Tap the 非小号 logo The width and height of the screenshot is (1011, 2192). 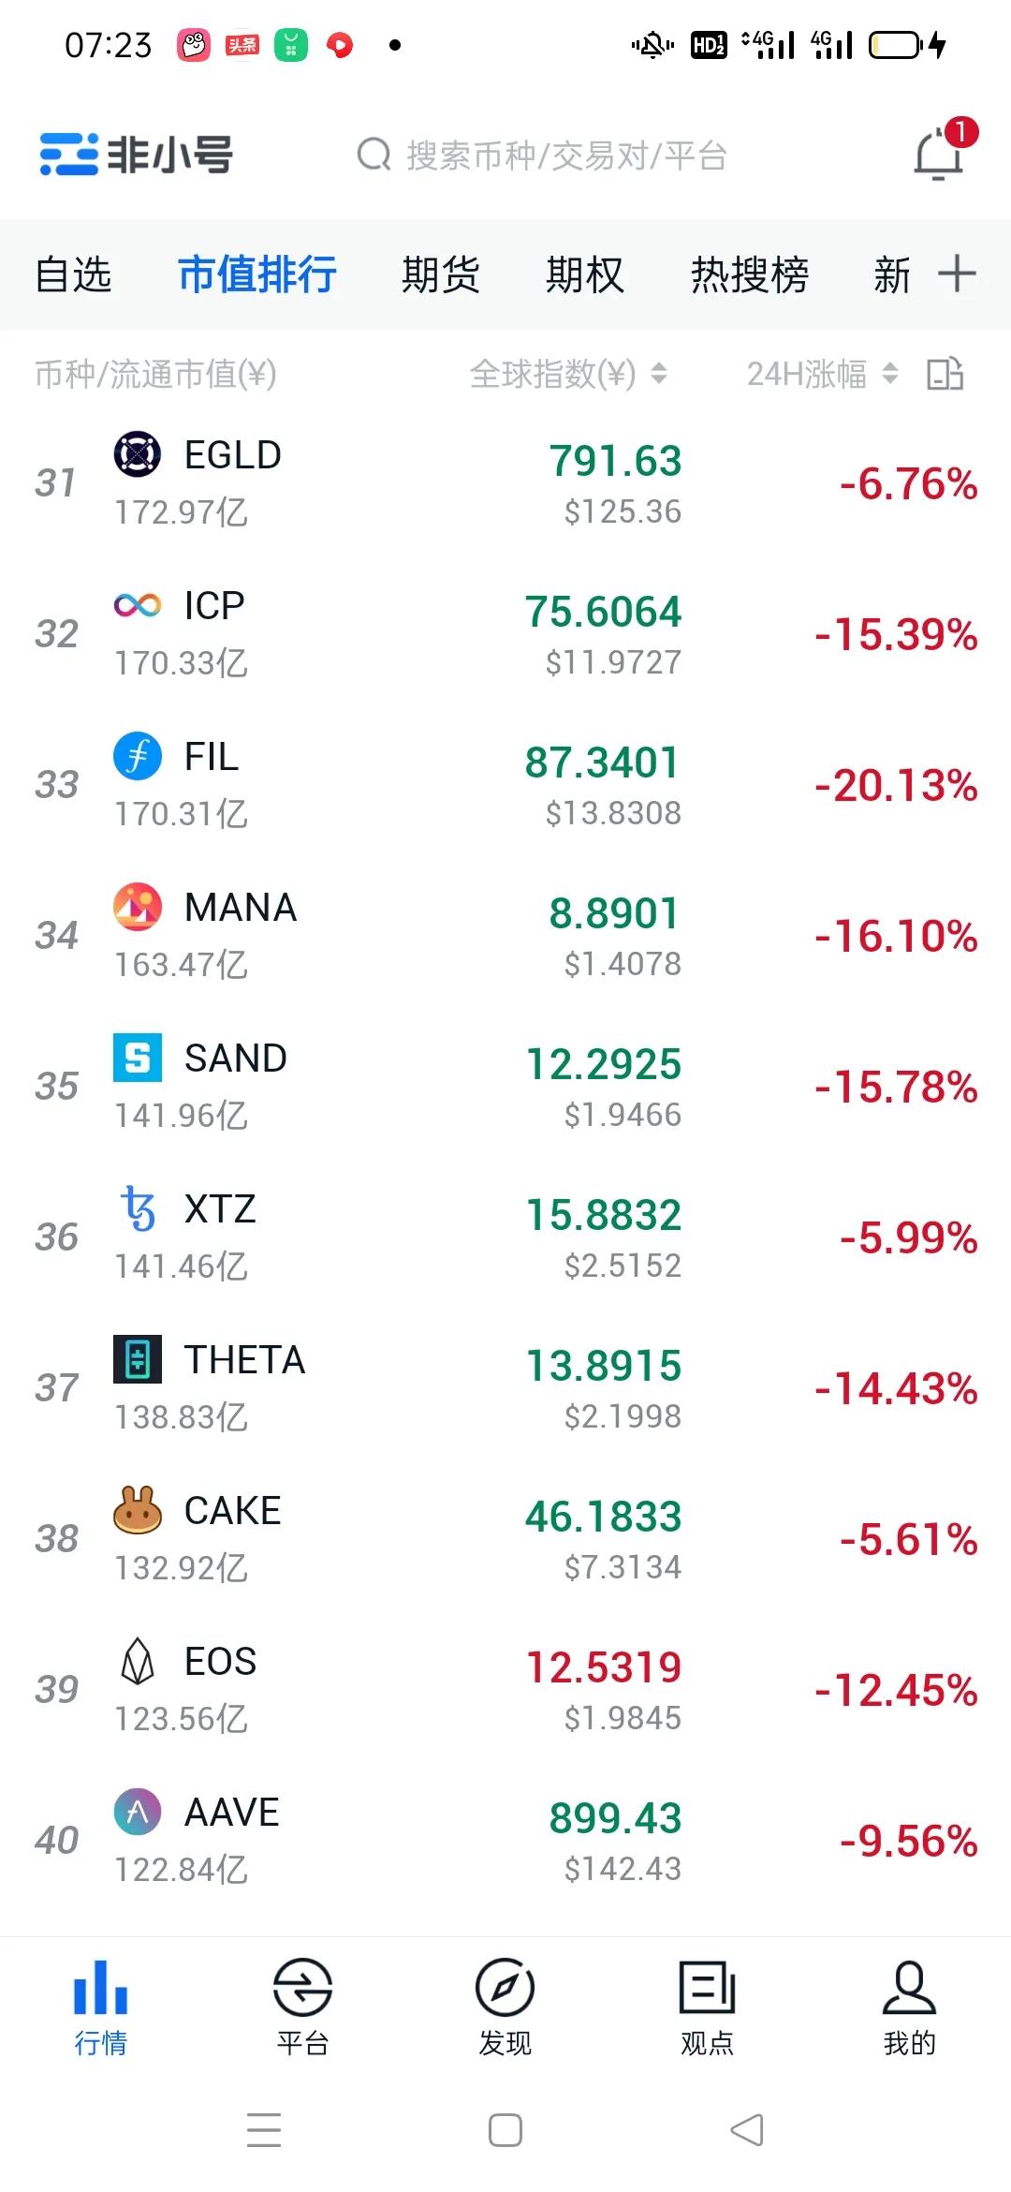[x=137, y=155]
